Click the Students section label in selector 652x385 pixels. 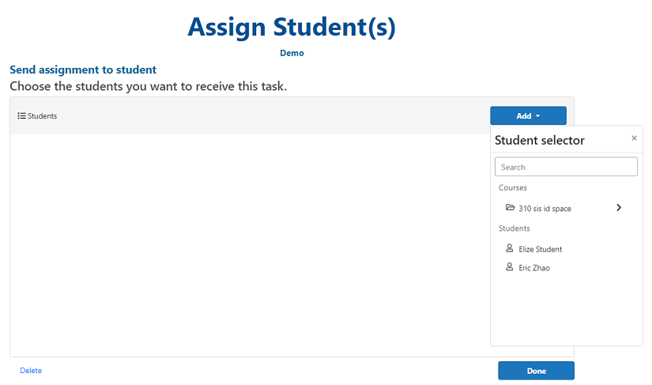[514, 228]
